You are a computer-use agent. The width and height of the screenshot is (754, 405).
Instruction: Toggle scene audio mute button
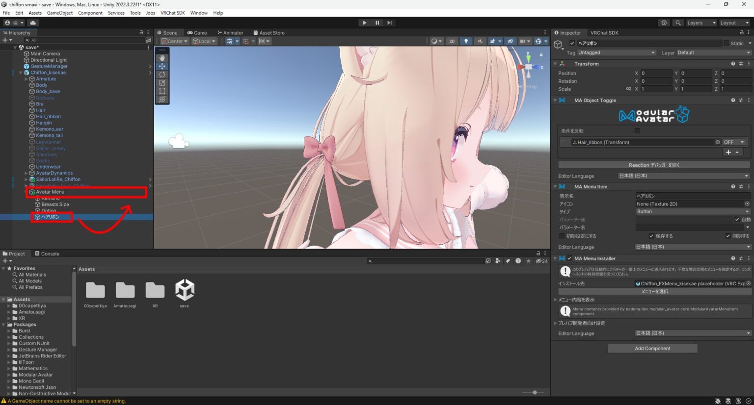click(x=480, y=41)
